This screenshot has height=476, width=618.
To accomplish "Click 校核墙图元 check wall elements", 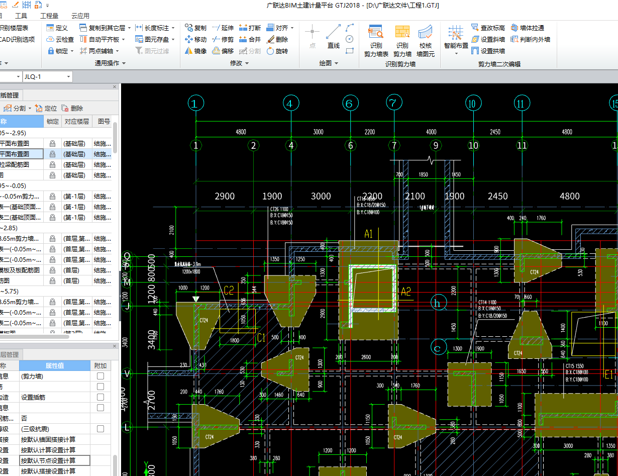I will click(426, 40).
